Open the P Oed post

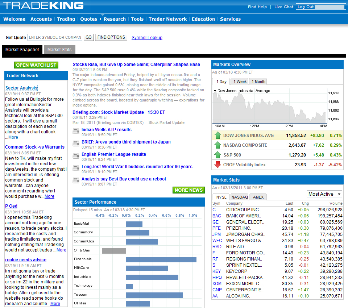[11, 206]
